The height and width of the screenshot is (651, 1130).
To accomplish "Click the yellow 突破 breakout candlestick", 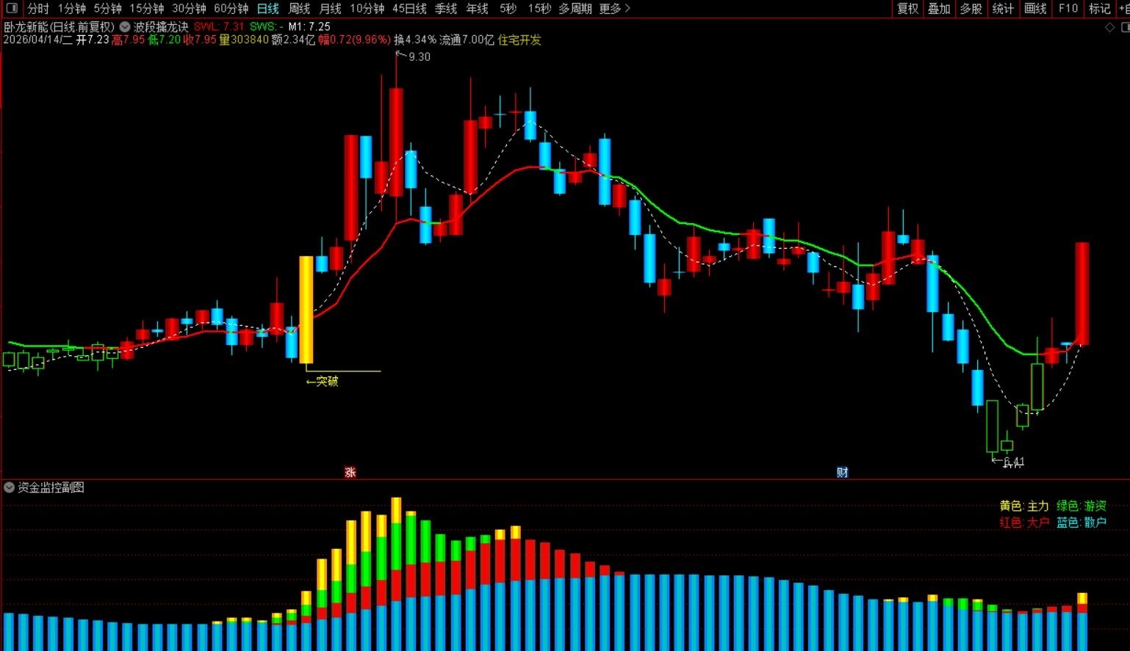I will [306, 309].
